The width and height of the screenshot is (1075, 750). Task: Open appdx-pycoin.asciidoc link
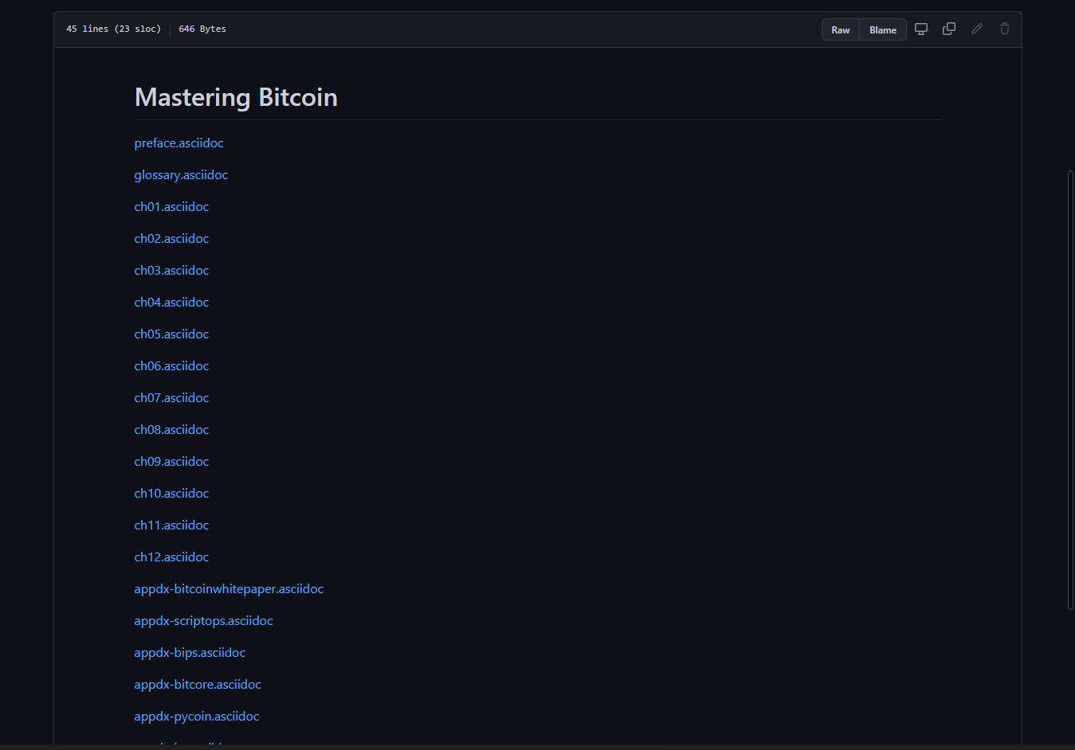coord(197,717)
